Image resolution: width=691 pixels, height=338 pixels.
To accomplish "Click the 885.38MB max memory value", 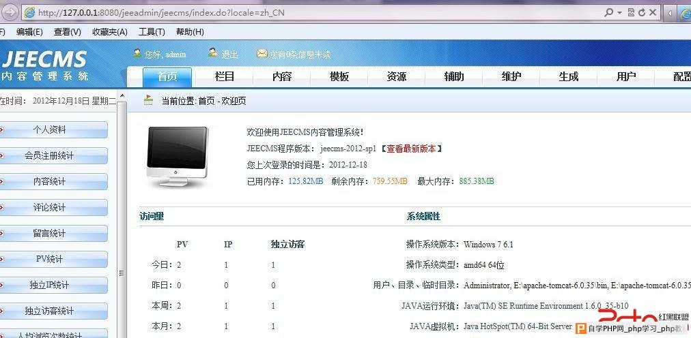I will tap(477, 181).
